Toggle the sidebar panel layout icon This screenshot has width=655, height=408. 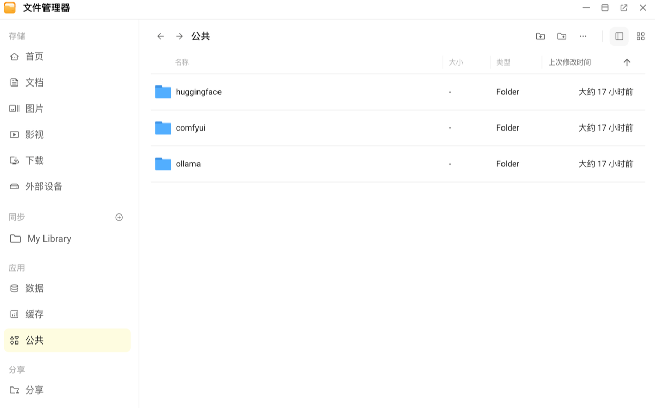(x=619, y=36)
